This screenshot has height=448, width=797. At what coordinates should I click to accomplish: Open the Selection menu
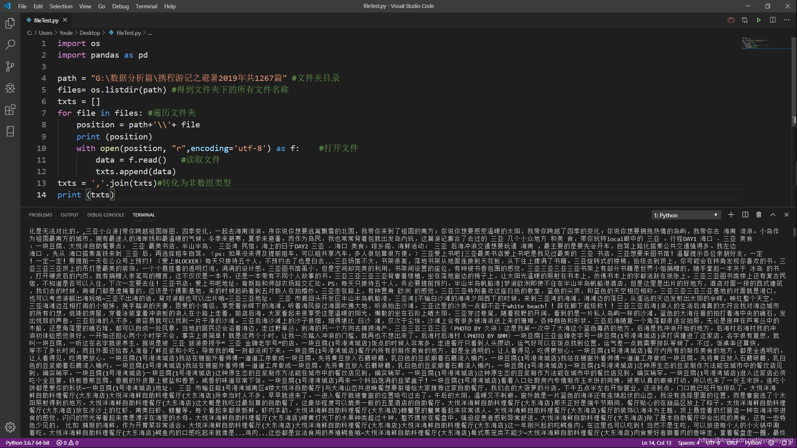point(61,6)
